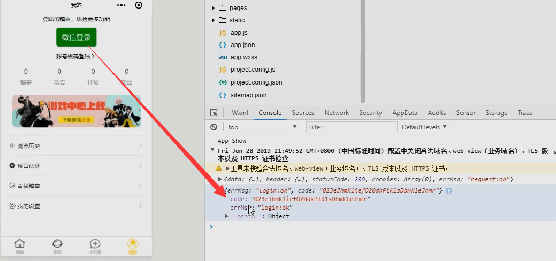The height and width of the screenshot is (261, 556).
Task: Open the app.json file
Action: point(242,45)
